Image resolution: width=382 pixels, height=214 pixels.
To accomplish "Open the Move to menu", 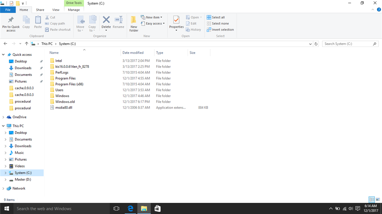I will click(x=80, y=24).
